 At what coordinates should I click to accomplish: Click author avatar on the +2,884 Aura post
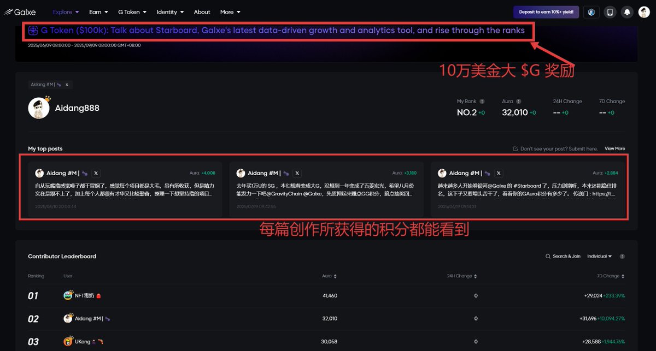pos(442,173)
